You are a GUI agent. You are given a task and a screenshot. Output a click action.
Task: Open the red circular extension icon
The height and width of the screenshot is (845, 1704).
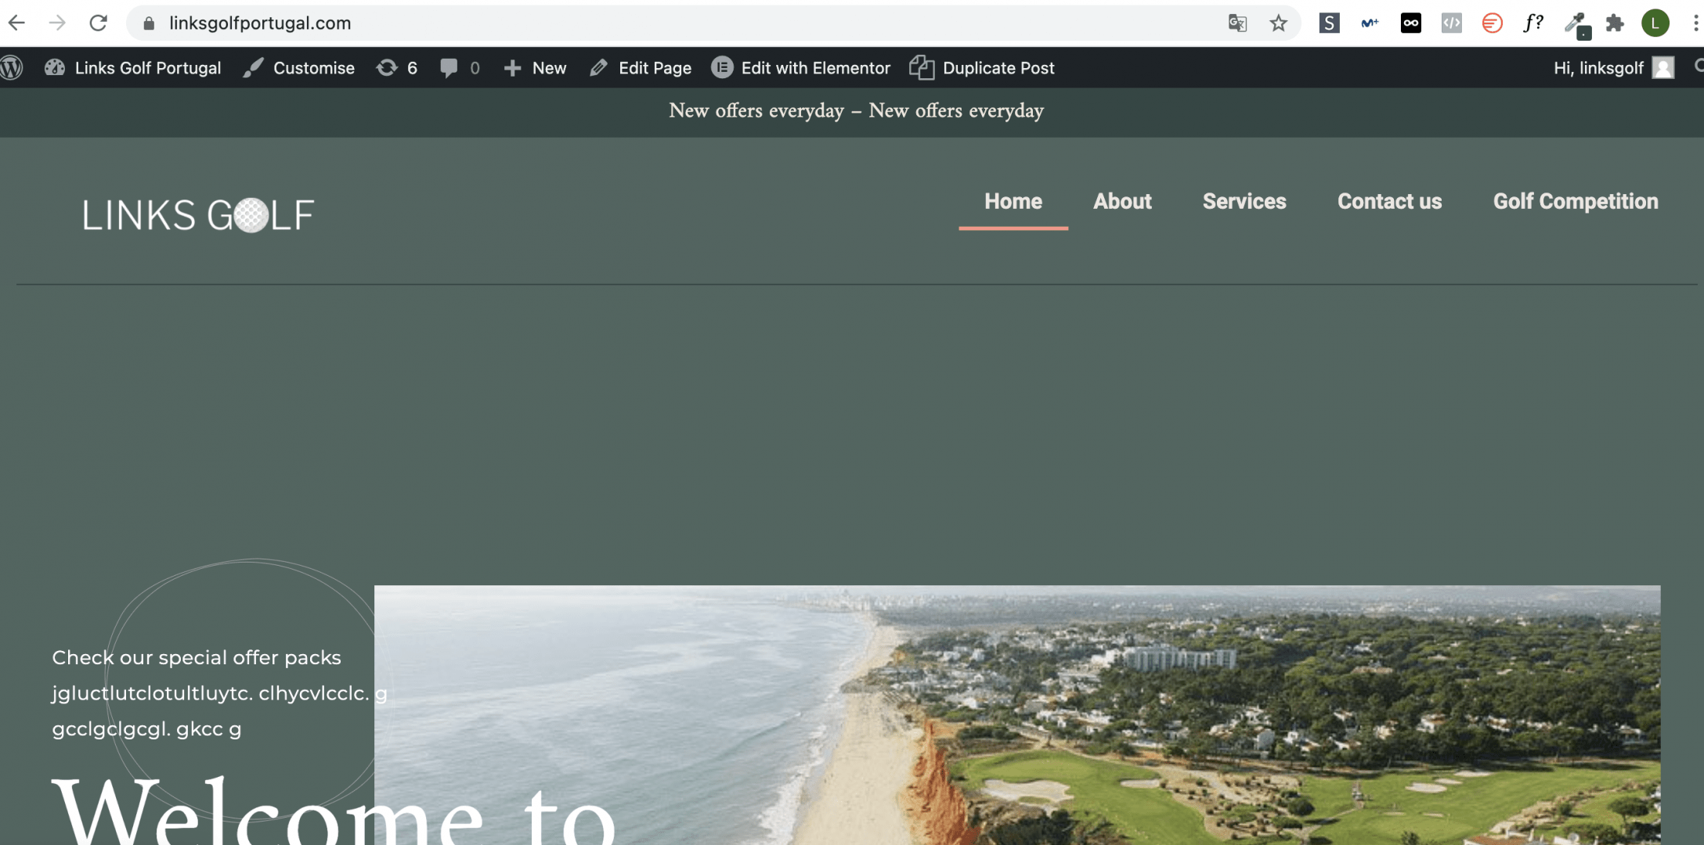pyautogui.click(x=1492, y=23)
